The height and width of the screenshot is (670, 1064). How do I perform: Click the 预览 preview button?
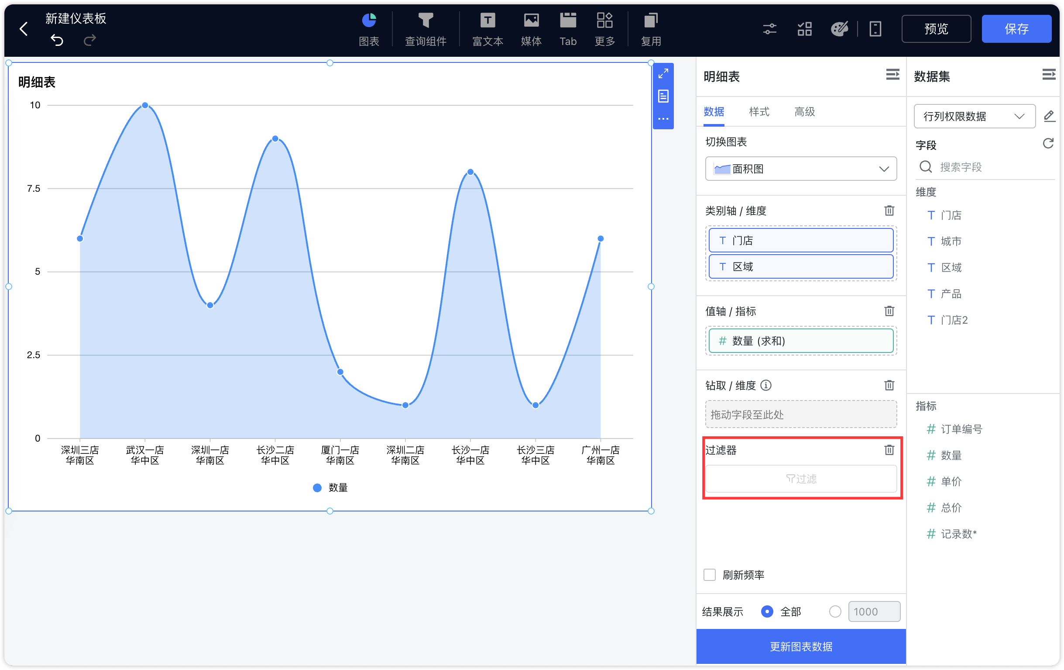[936, 29]
